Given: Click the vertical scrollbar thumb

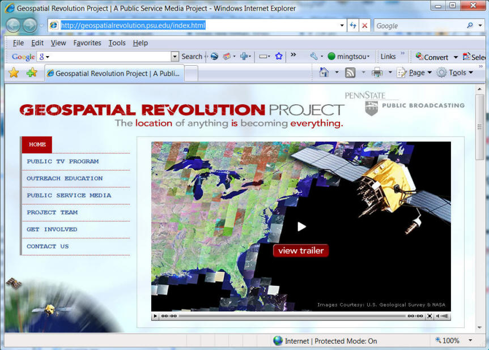Looking at the screenshot, I should [479, 127].
